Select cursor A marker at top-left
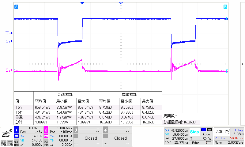 16,6
